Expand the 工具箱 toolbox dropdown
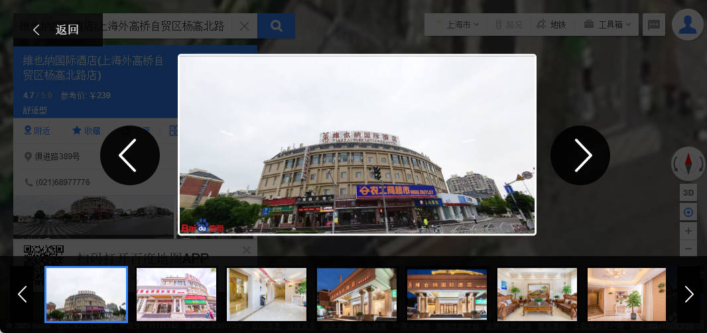 tap(607, 25)
